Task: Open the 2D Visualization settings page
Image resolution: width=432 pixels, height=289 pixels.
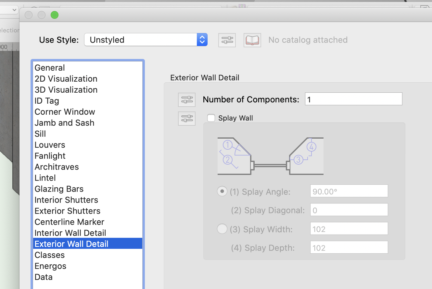Action: tap(66, 79)
